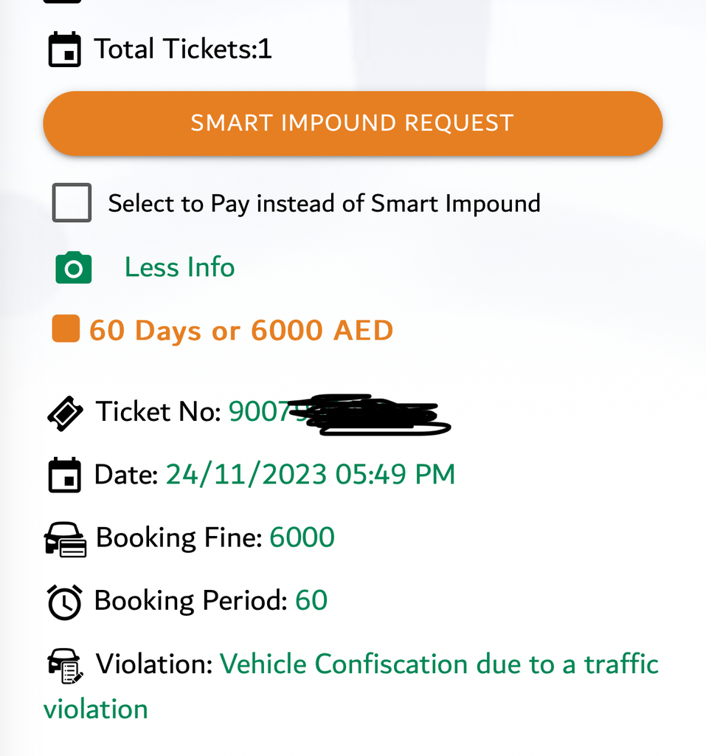Viewport: 706px width, 756px height.
Task: Collapse details with Less Info
Action: click(179, 267)
